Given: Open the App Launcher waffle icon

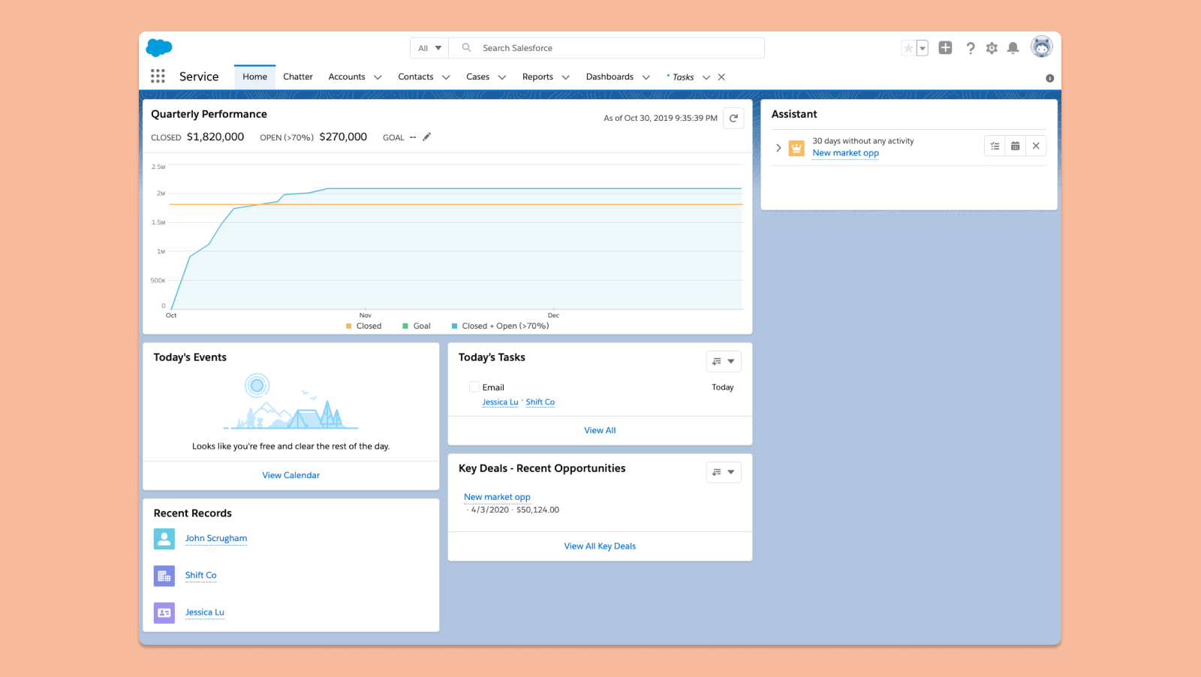Looking at the screenshot, I should click(x=158, y=76).
